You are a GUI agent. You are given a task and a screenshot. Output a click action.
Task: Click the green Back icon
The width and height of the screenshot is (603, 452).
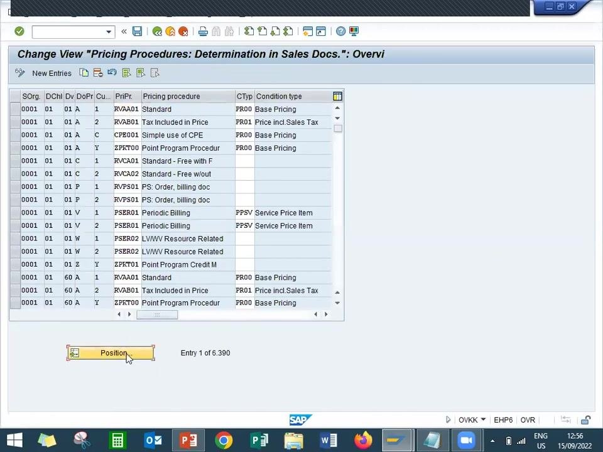[157, 31]
